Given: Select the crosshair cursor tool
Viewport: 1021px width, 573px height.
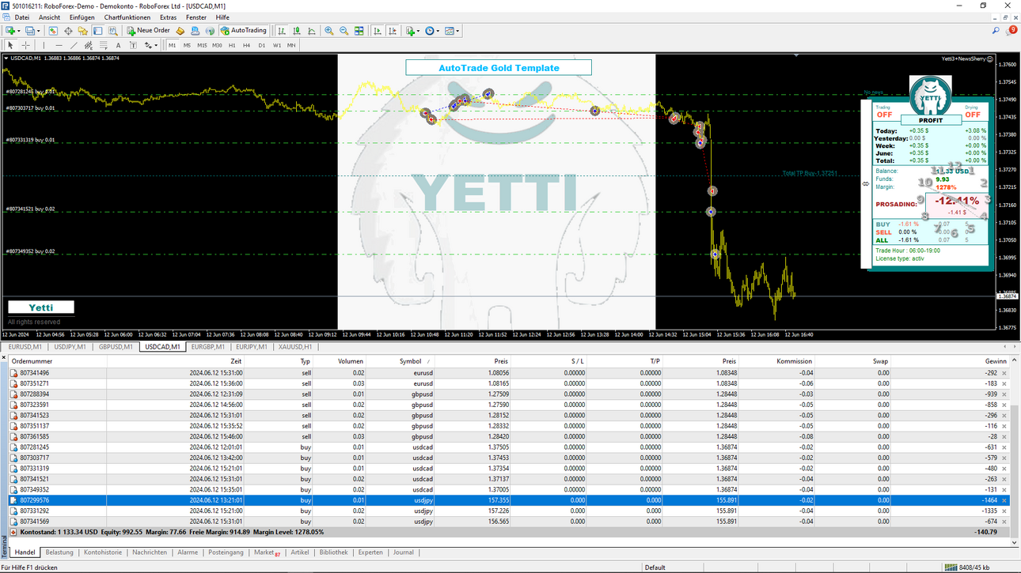Looking at the screenshot, I should tap(26, 45).
